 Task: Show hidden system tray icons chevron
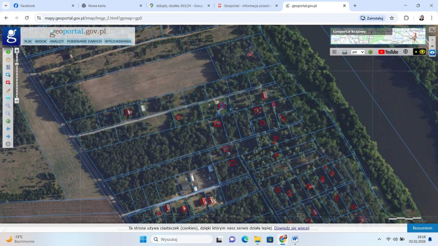click(x=379, y=239)
